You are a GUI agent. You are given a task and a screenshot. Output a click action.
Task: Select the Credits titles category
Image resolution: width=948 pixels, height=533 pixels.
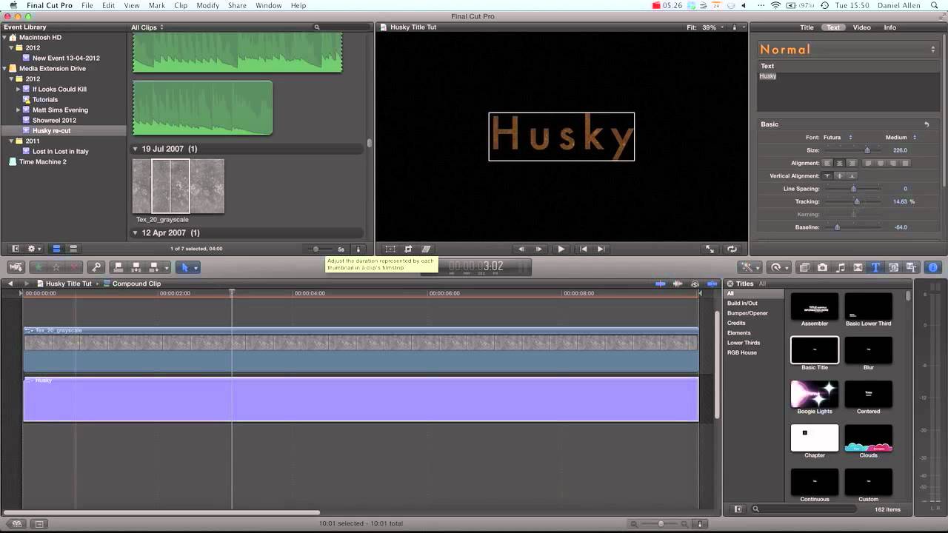tap(736, 323)
